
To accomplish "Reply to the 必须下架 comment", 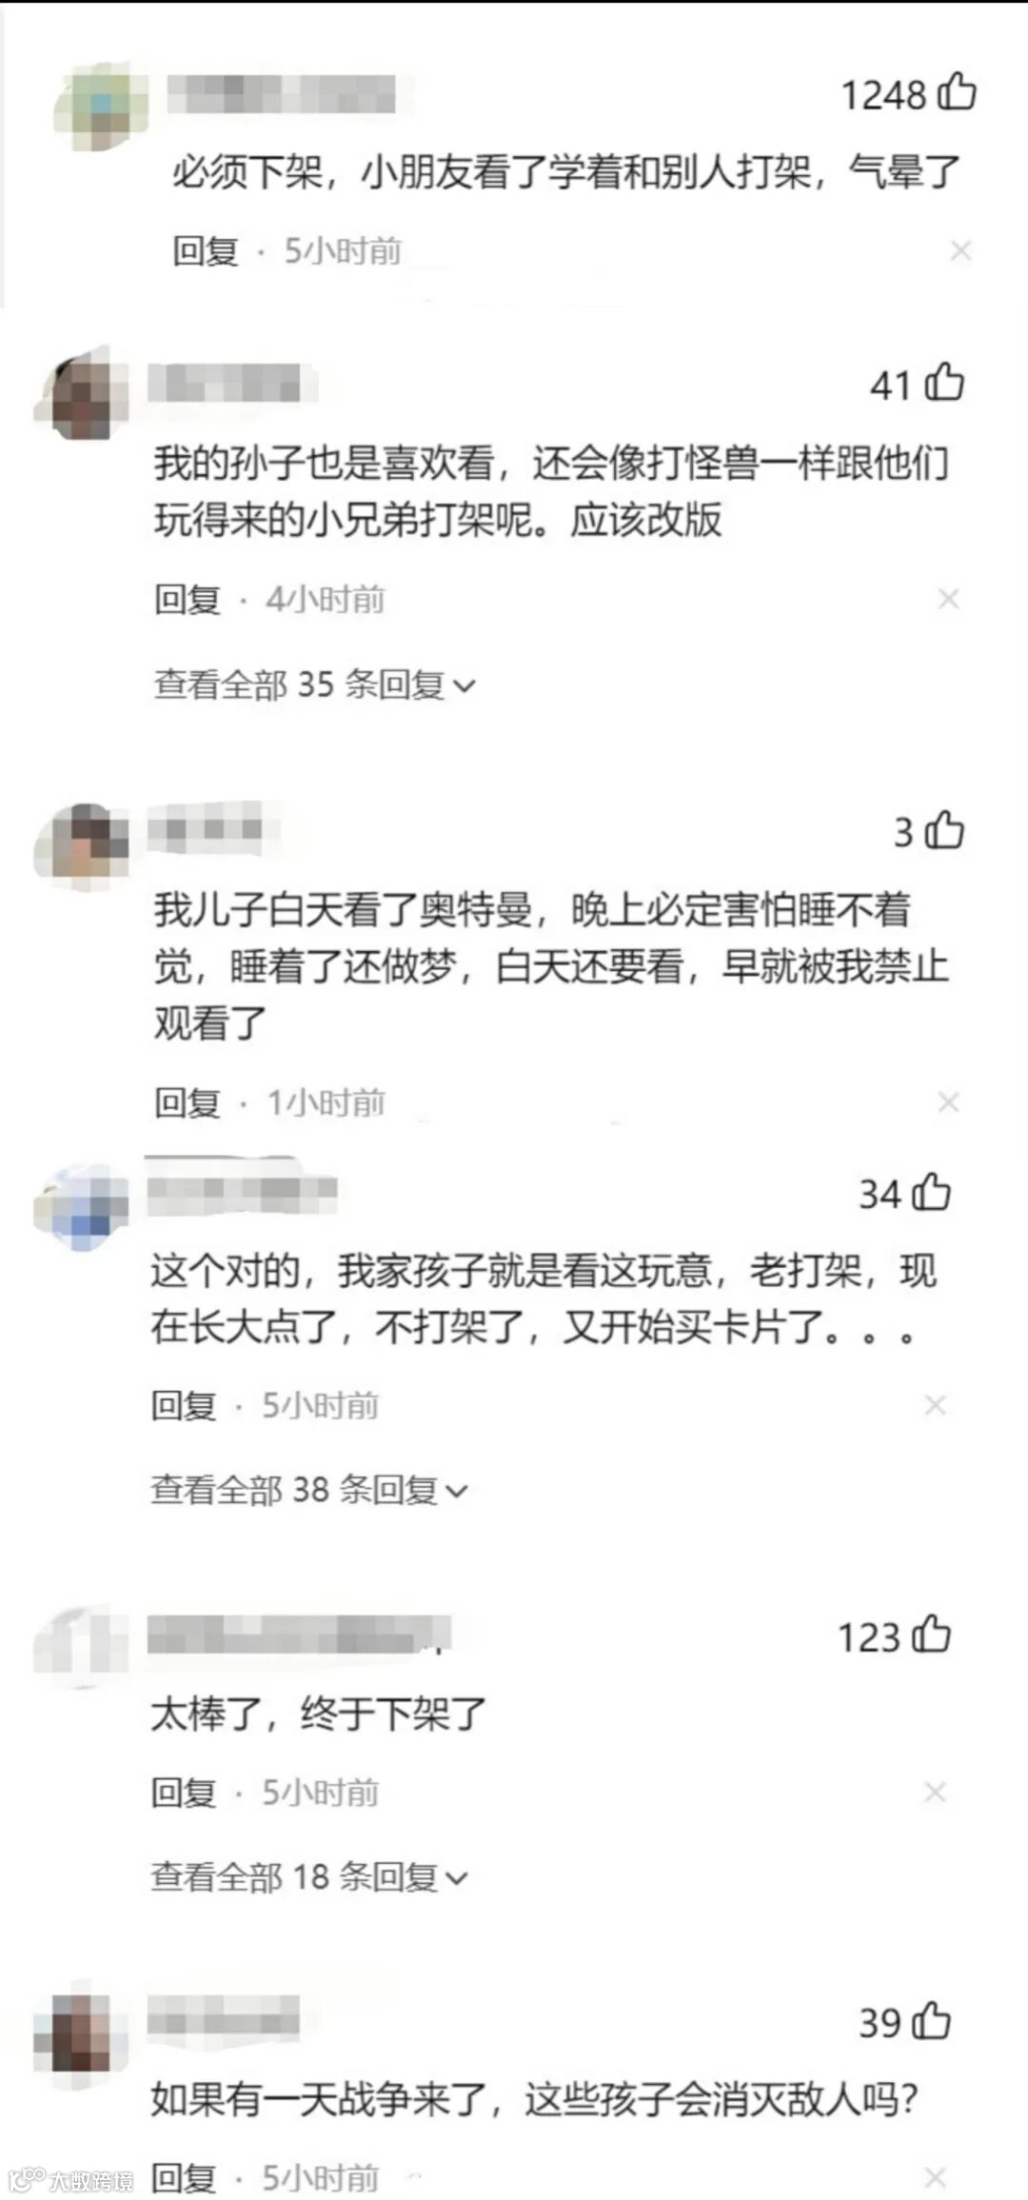I will click(205, 250).
